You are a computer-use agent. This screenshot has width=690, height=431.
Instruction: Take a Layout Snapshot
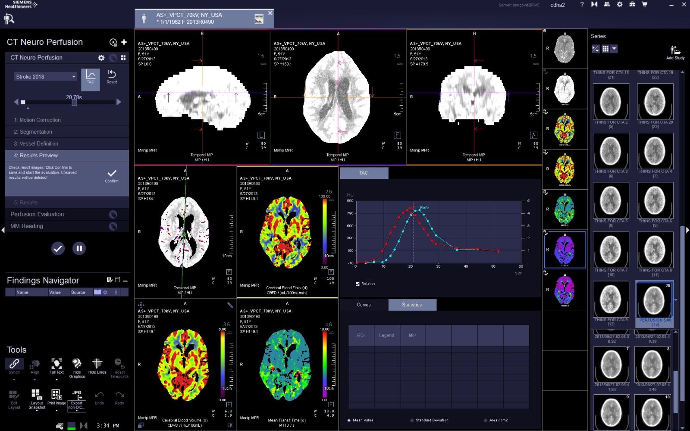[x=37, y=396]
